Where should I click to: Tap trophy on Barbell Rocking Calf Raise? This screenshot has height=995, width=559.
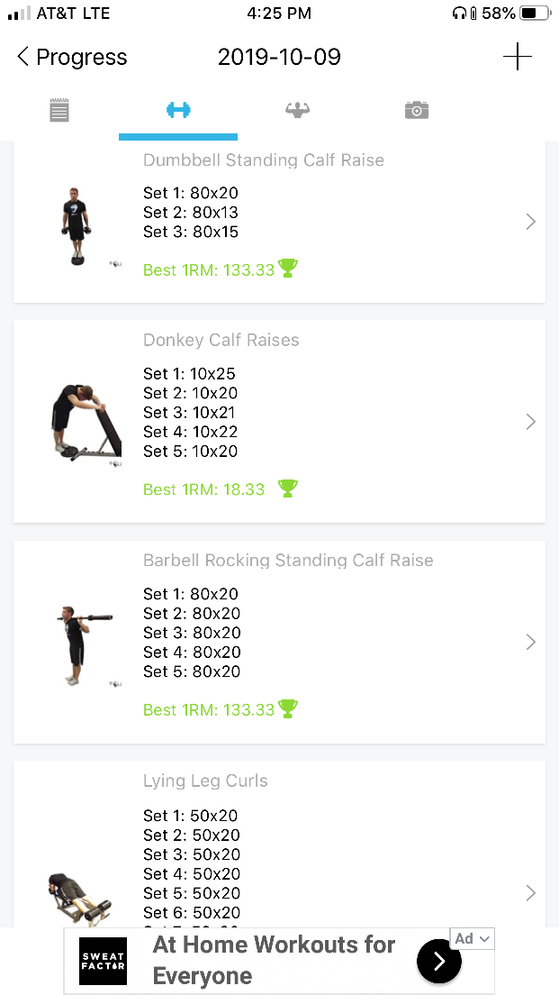coord(288,708)
